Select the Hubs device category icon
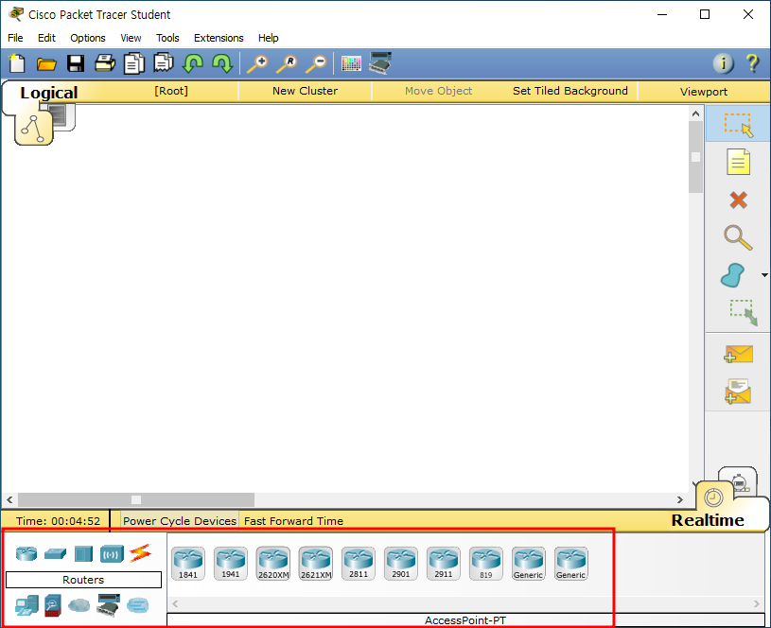The width and height of the screenshot is (771, 628). (x=83, y=553)
